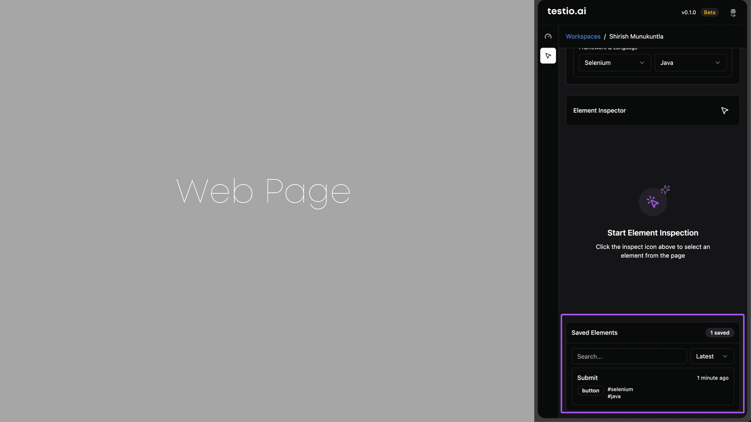Open the Java language dropdown

(x=690, y=63)
